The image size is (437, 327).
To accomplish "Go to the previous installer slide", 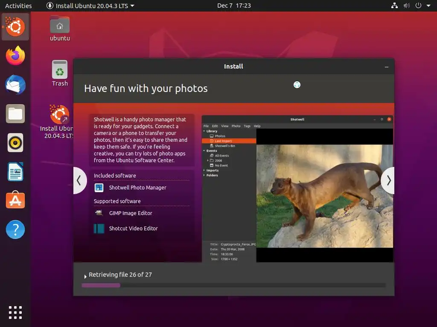I will [x=79, y=181].
